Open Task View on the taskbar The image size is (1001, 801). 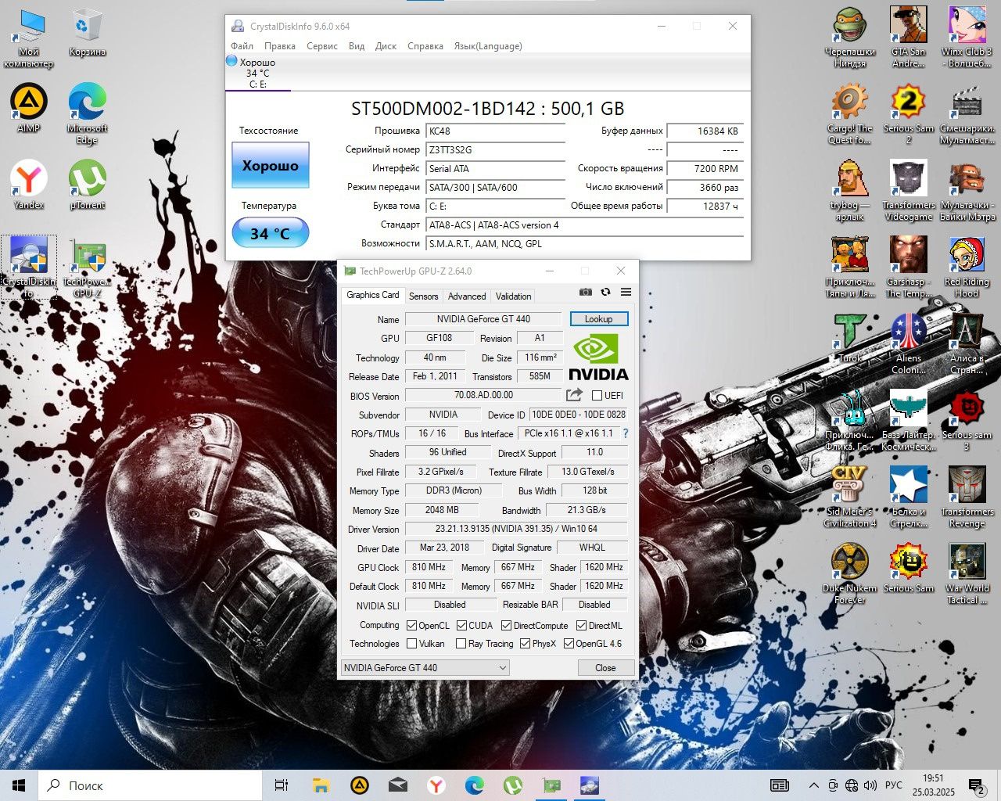[282, 785]
